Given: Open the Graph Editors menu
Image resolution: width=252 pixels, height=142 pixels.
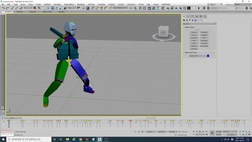Looking at the screenshot, I should click(69, 4).
